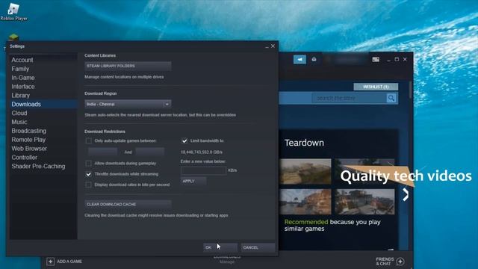Open the Download Region dropdown

point(128,105)
